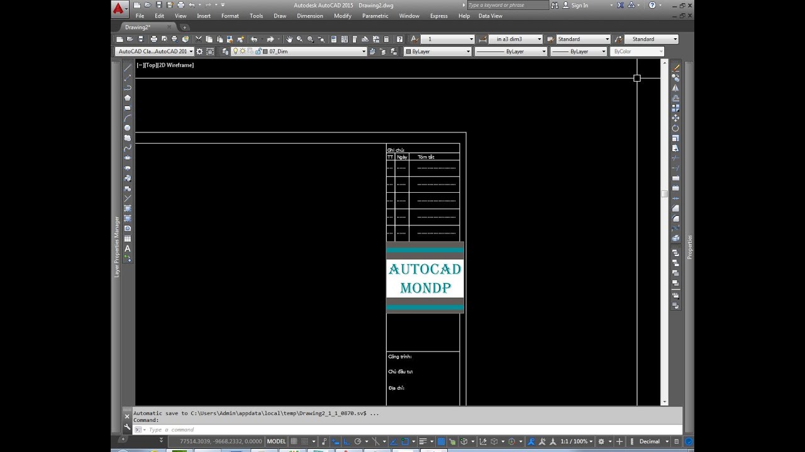
Task: Click the Plot (print) icon
Action: point(154,39)
